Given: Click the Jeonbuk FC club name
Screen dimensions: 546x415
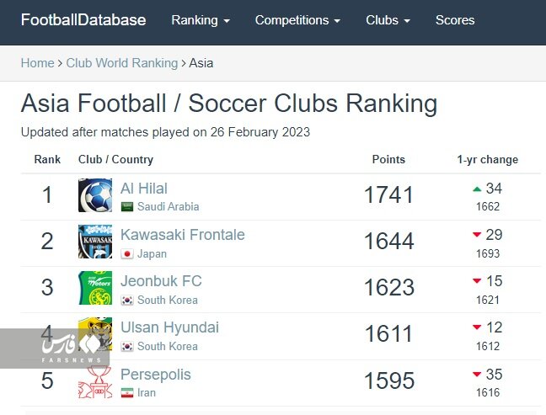Looking at the screenshot, I should (161, 281).
